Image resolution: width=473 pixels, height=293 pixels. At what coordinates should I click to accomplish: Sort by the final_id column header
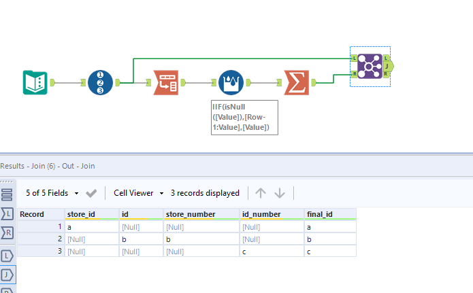tap(330, 214)
